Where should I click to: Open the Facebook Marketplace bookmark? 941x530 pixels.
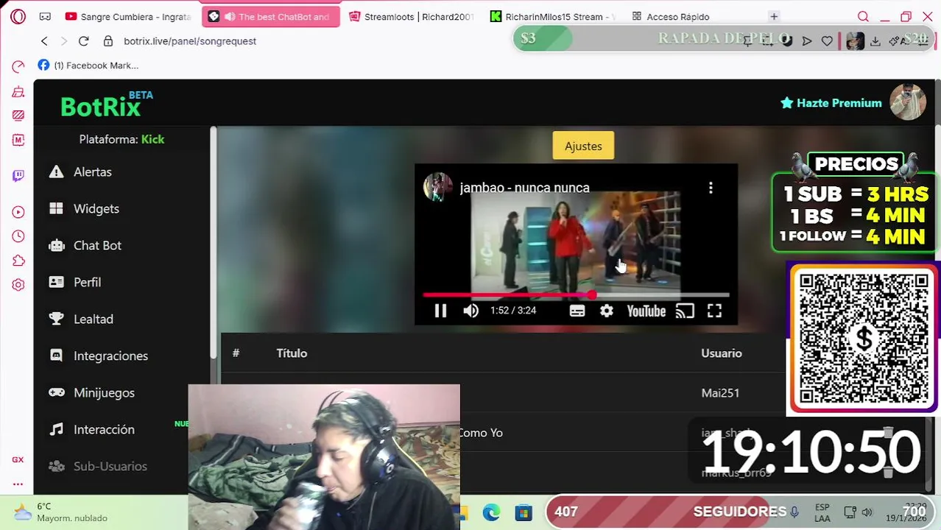pyautogui.click(x=88, y=66)
